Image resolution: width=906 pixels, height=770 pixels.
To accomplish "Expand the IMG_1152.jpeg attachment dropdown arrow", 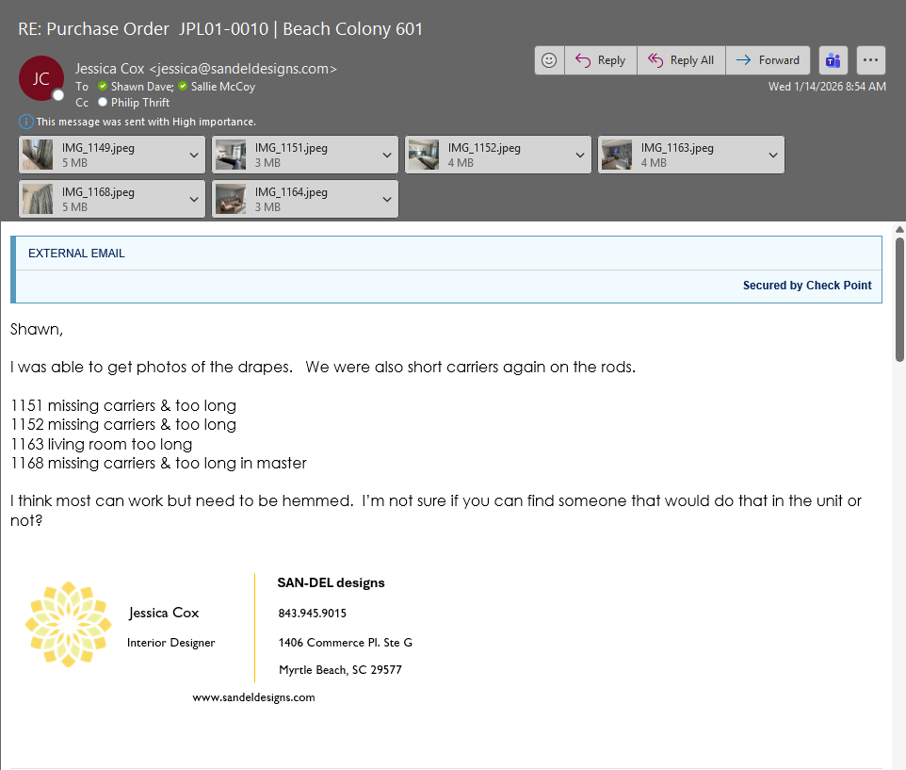I will [579, 156].
